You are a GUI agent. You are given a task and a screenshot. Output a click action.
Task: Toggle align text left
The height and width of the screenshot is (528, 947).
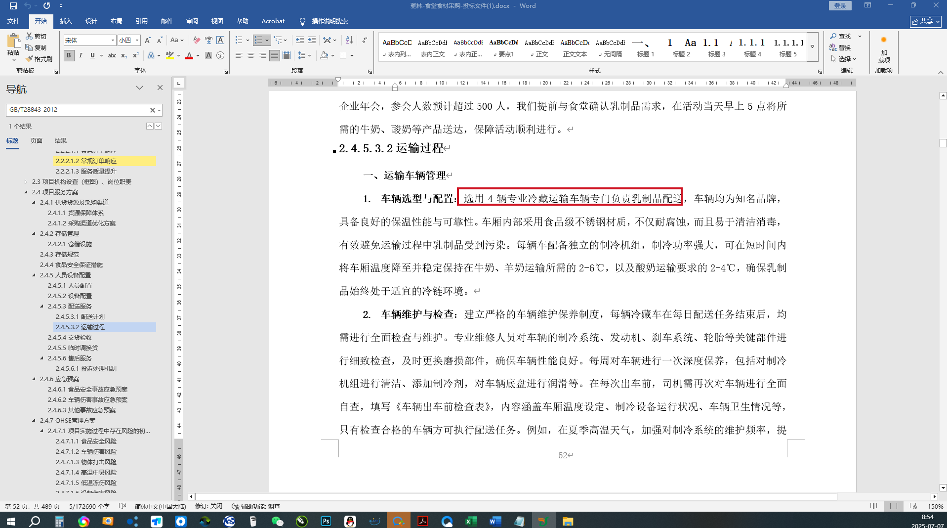click(239, 55)
